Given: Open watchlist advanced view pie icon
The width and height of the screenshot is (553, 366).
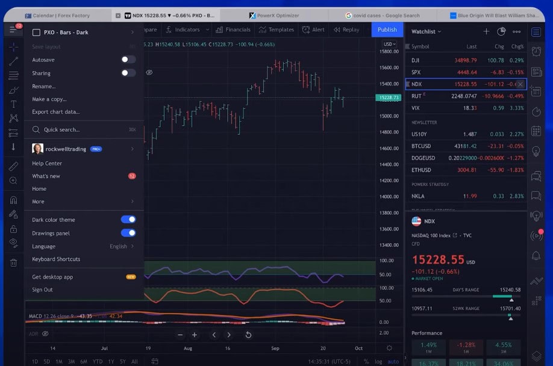Looking at the screenshot, I should [501, 31].
